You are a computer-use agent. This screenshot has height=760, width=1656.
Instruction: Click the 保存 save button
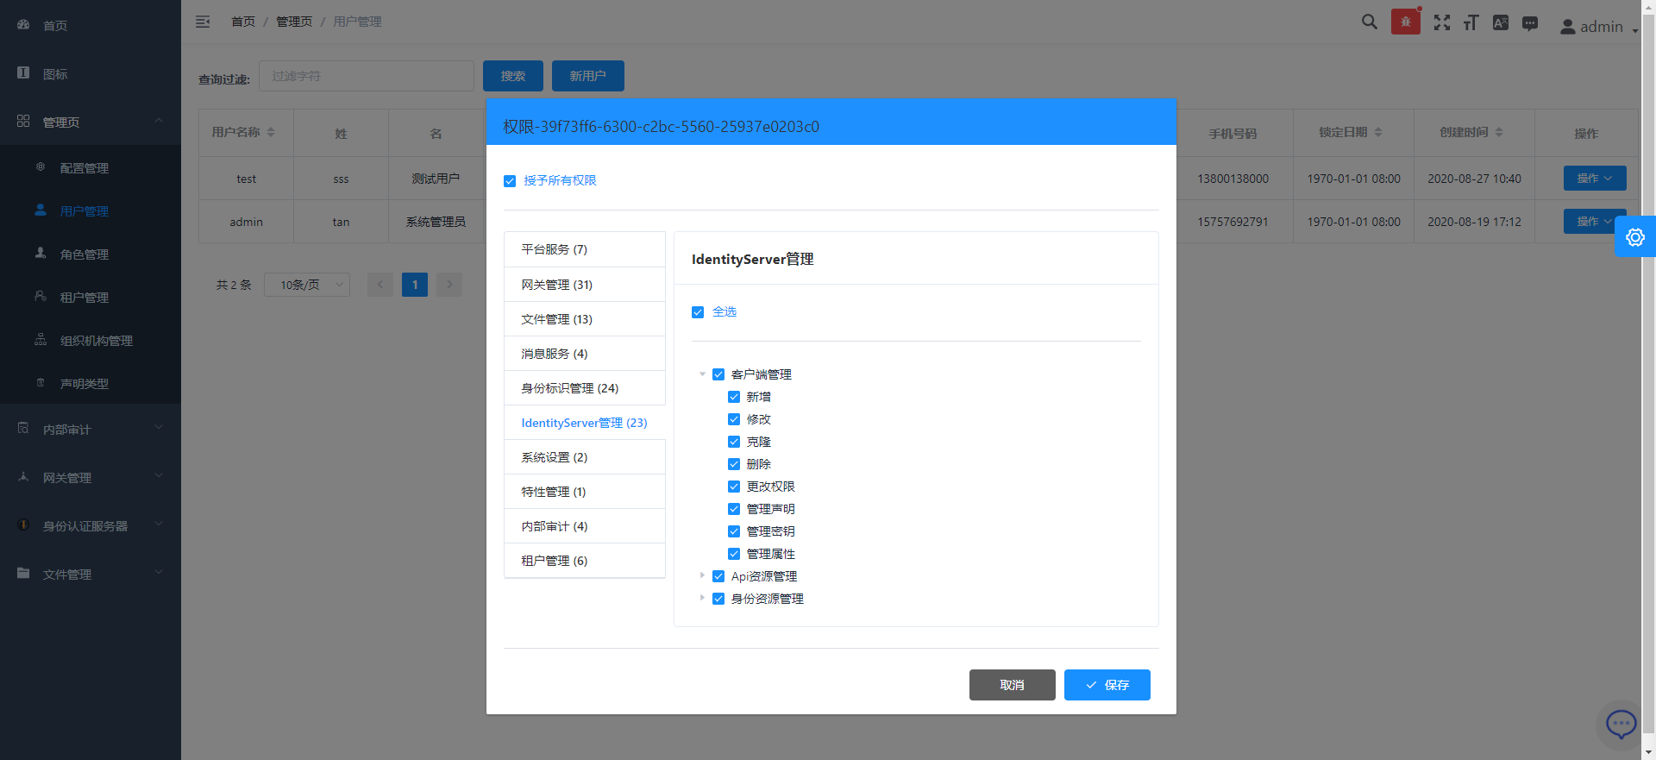click(1107, 685)
